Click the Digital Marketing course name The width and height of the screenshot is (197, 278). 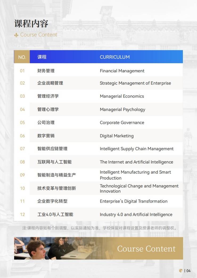click(117, 136)
